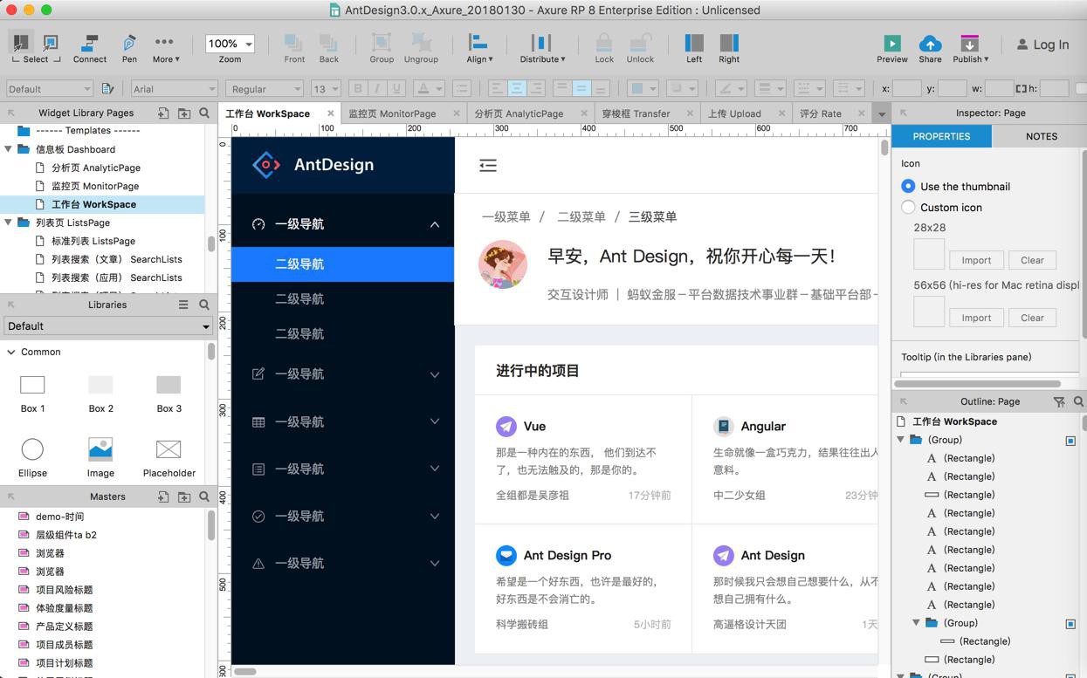Toggle the Left panel view
The width and height of the screenshot is (1087, 678).
point(694,48)
